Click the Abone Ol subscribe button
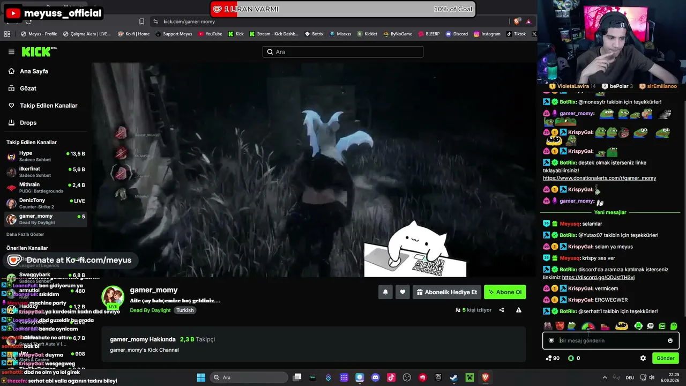This screenshot has height=386, width=686. pos(505,292)
